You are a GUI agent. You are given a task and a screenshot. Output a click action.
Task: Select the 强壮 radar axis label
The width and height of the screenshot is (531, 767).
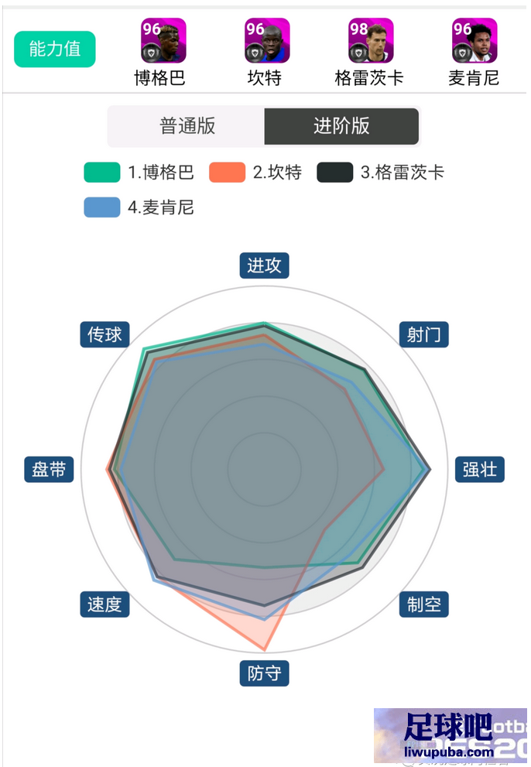[x=480, y=470]
